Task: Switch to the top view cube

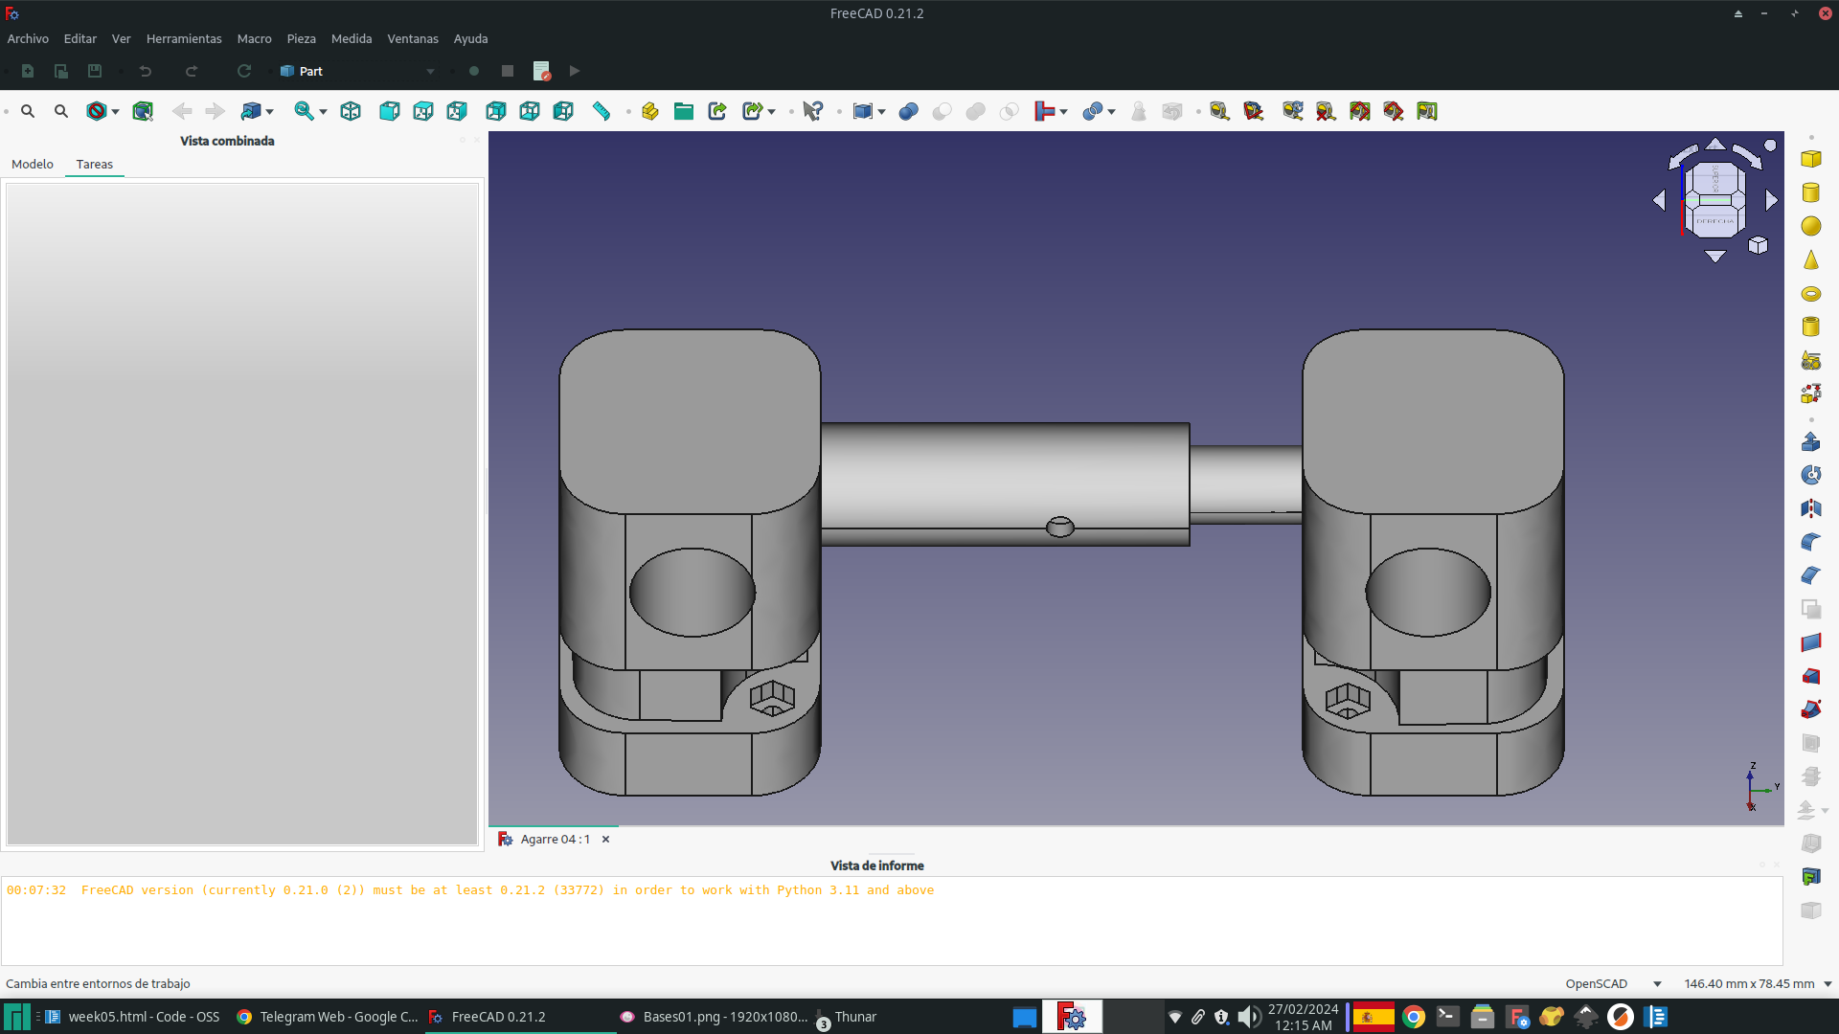Action: pyautogui.click(x=422, y=111)
